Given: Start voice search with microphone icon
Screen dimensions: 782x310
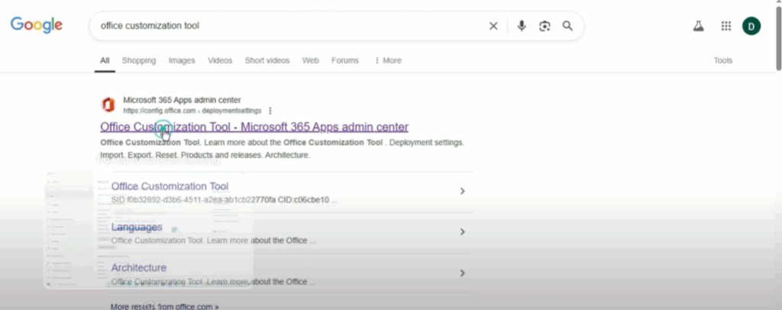Looking at the screenshot, I should click(x=521, y=26).
